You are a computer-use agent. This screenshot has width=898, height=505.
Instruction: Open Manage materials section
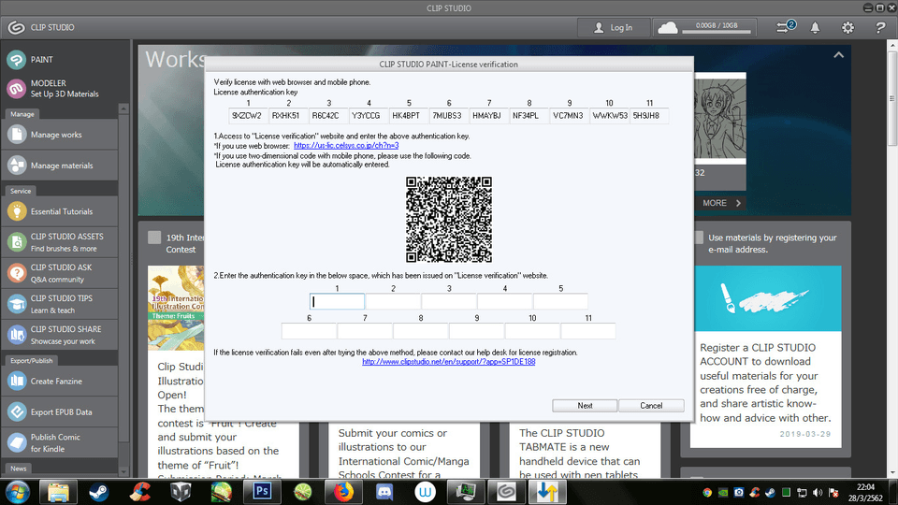coord(61,166)
